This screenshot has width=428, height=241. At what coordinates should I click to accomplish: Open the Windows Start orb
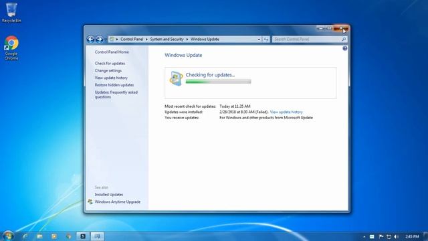point(8,236)
